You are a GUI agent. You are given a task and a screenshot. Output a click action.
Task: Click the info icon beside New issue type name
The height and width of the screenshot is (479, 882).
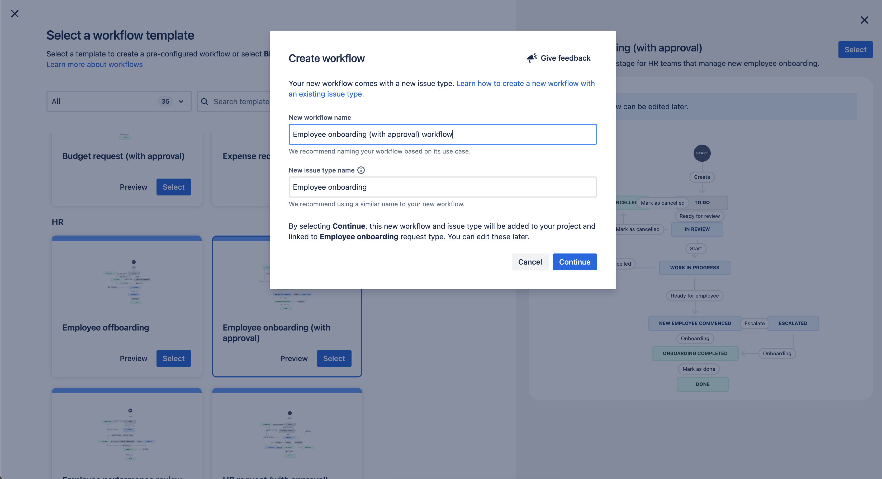coord(361,170)
